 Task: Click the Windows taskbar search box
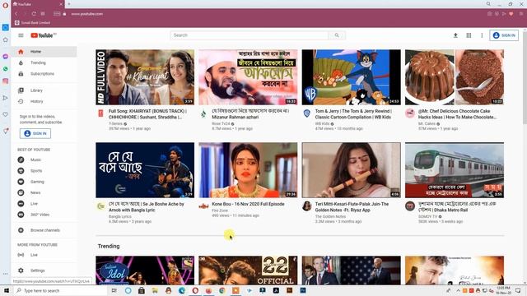click(x=60, y=290)
